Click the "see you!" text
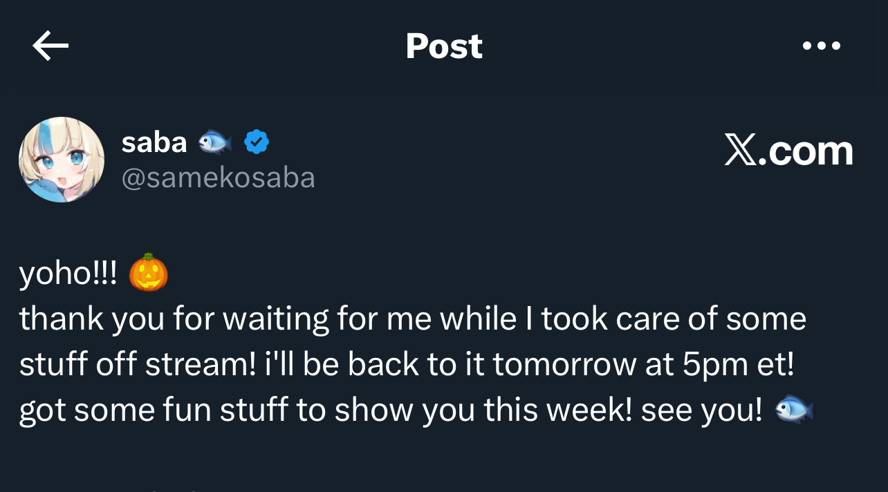Screen dimensions: 888x492 (701, 411)
